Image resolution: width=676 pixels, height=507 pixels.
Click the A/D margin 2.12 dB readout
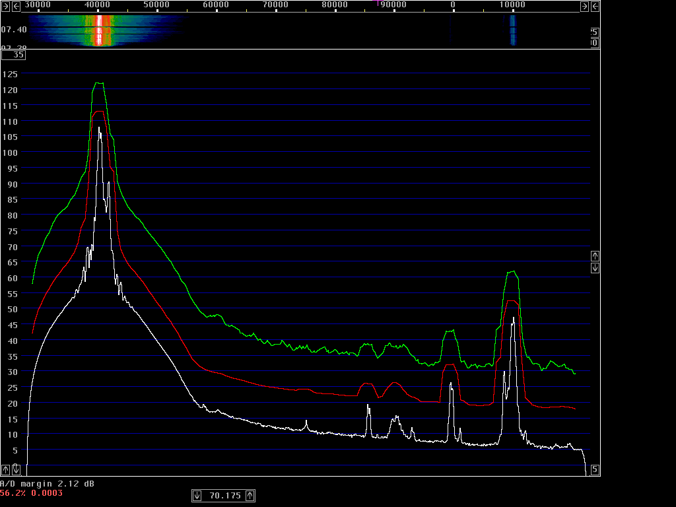coord(47,484)
